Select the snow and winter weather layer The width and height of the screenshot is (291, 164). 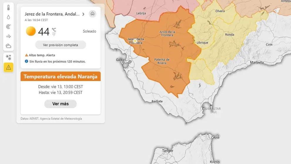pyautogui.click(x=9, y=58)
